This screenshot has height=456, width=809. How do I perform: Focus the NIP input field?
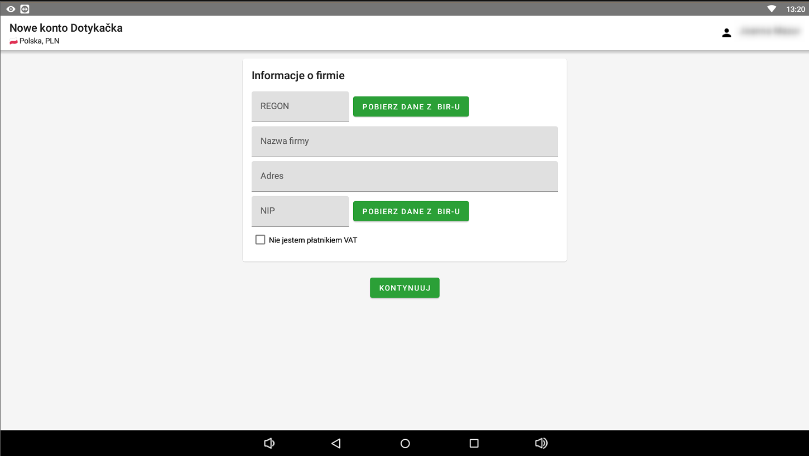(300, 211)
